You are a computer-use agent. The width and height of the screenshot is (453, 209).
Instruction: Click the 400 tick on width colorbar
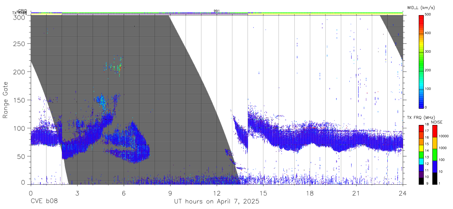pos(428,33)
